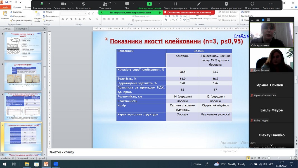298x168 pixels.
Task: Switch Zoom video panel to single-speaker view
Action: coord(258,20)
